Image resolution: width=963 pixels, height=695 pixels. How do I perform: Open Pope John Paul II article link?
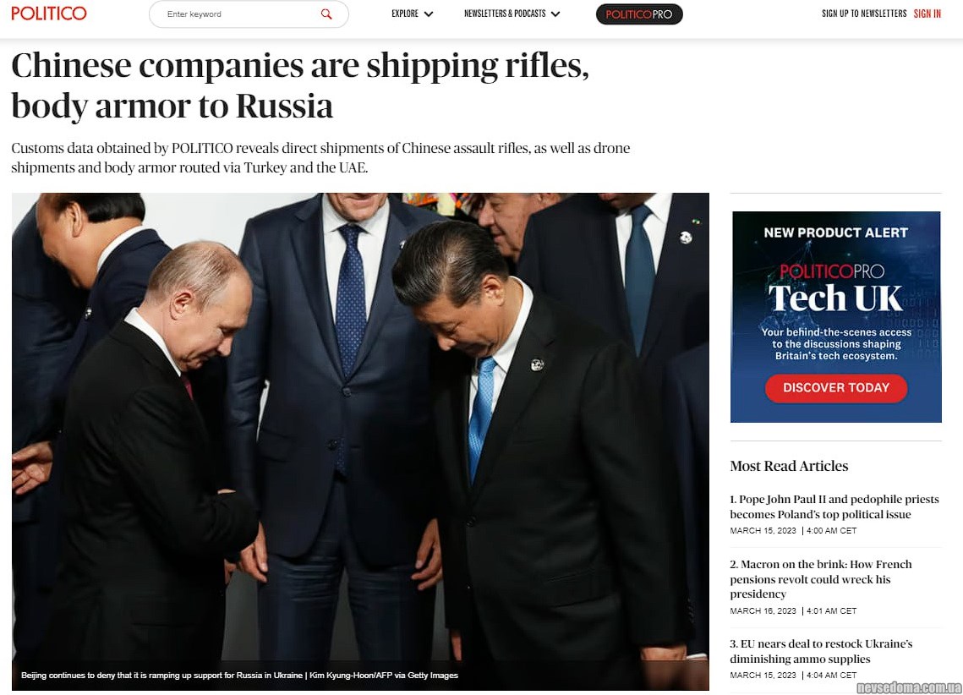(834, 506)
